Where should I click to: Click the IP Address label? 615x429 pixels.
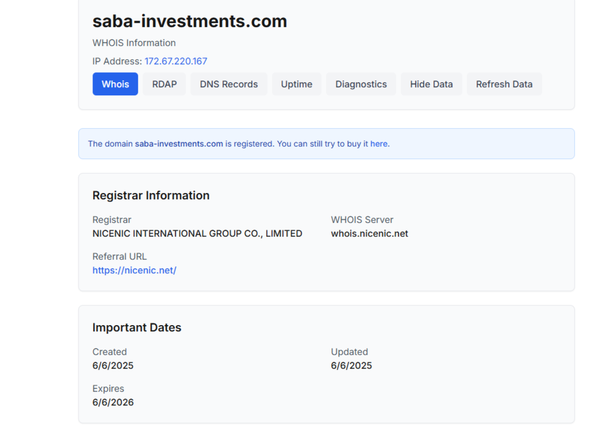click(117, 61)
